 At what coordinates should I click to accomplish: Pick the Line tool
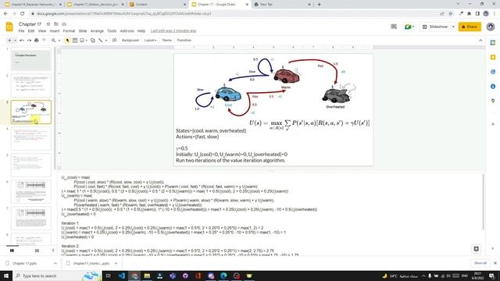[x=101, y=41]
